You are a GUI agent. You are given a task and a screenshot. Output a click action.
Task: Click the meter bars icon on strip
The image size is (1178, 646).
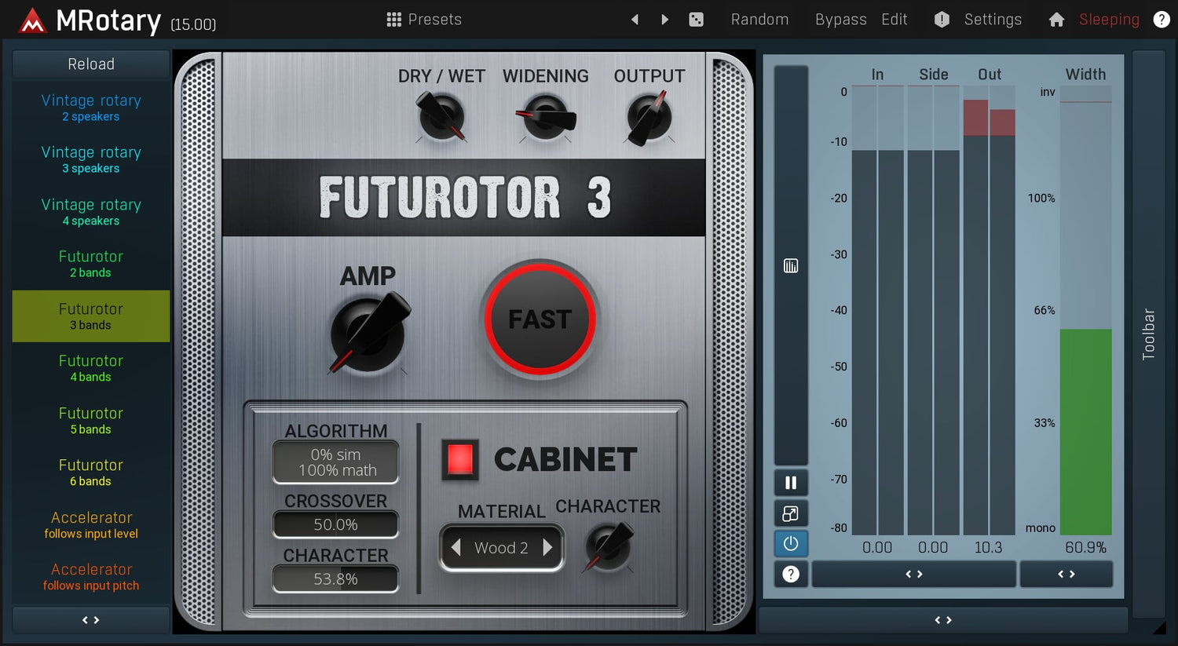tap(791, 266)
